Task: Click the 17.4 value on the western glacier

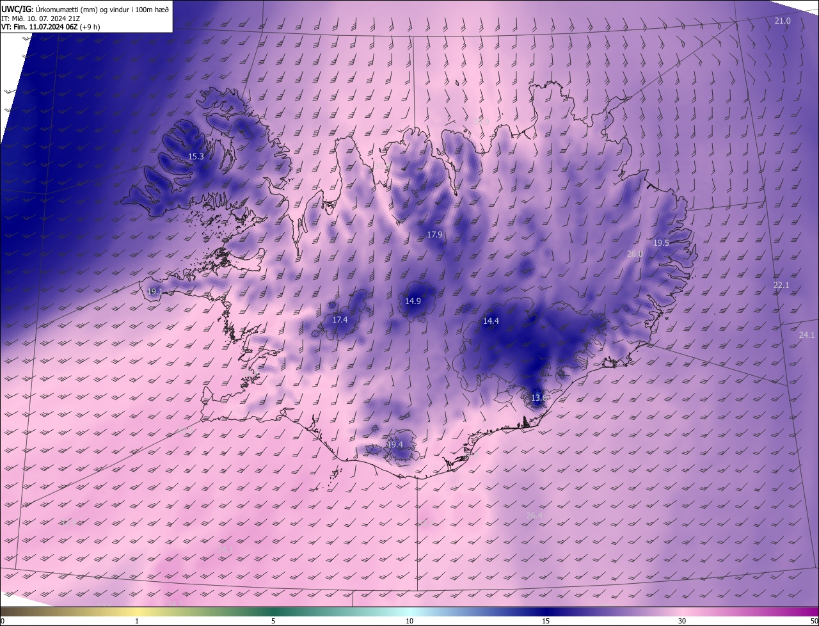Action: tap(340, 320)
